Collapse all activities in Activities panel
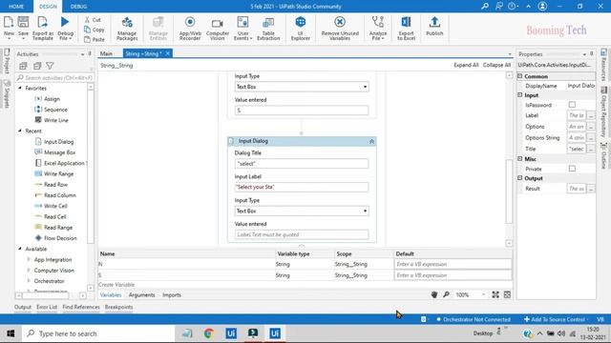 tap(37, 66)
